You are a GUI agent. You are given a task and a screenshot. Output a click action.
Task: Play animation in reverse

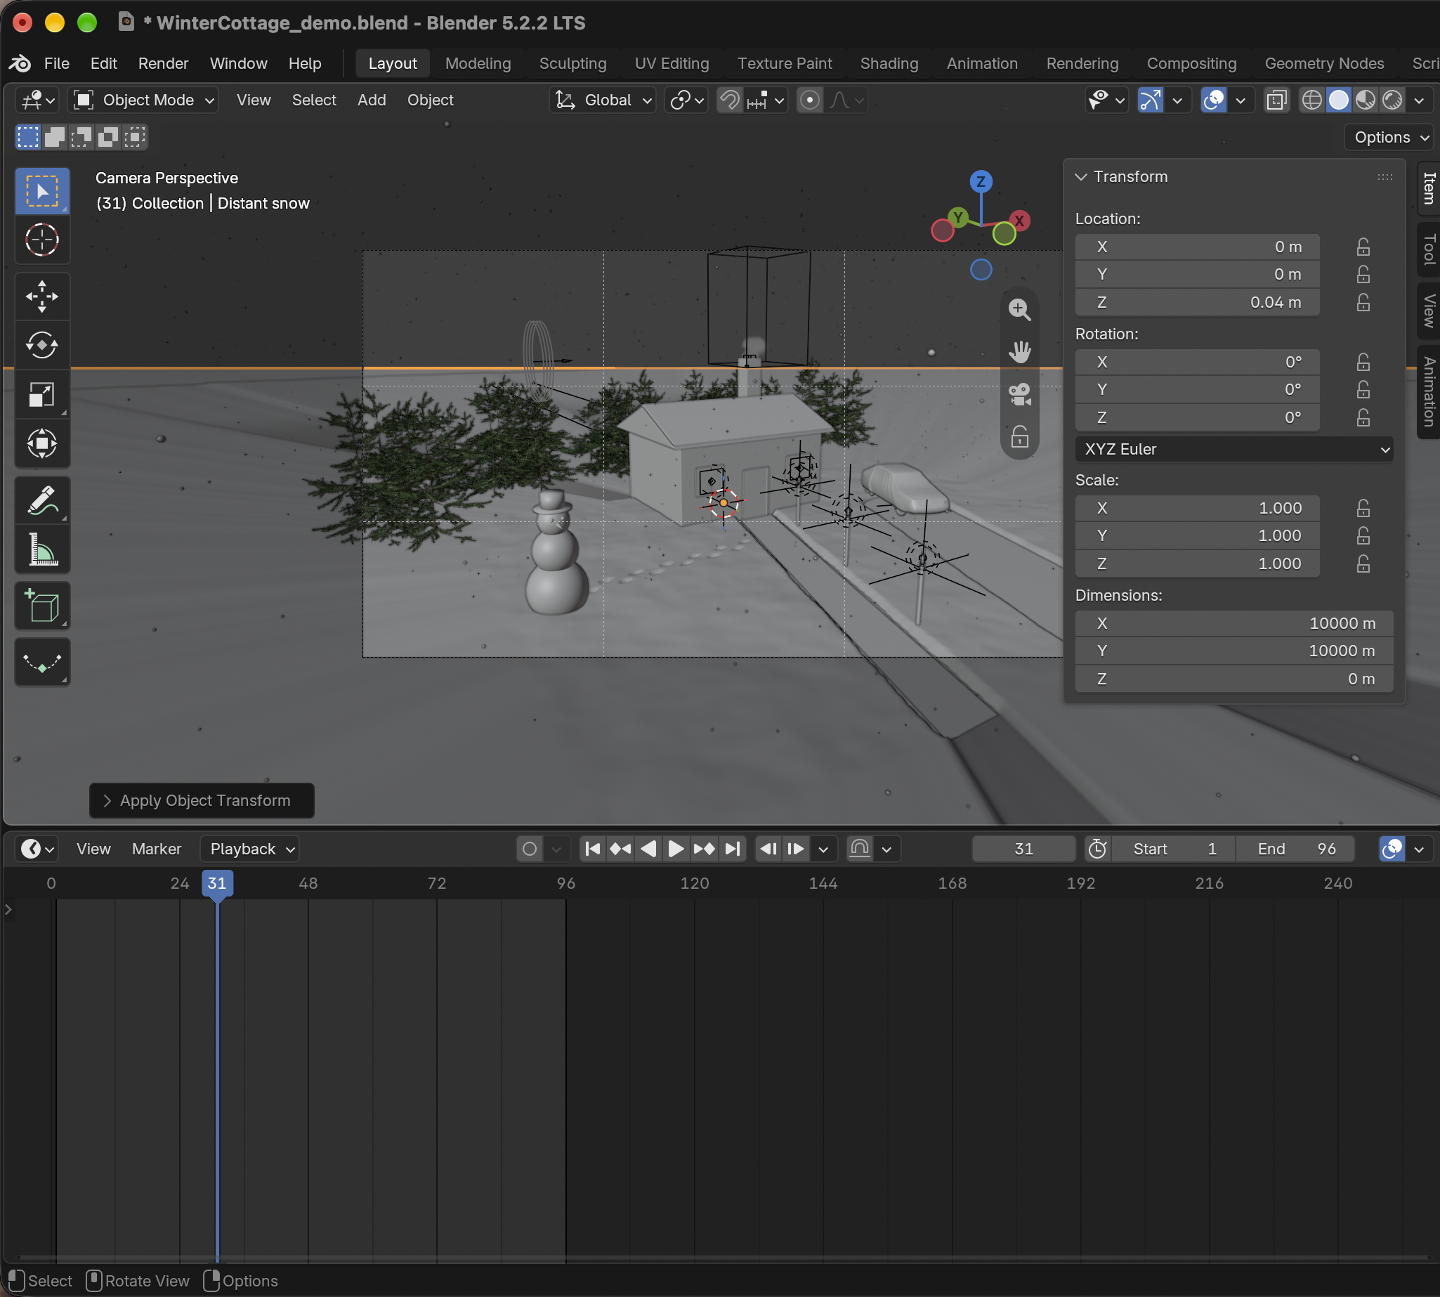point(648,849)
